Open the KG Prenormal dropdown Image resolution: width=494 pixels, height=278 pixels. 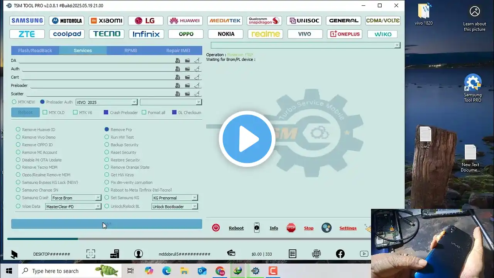click(x=175, y=198)
